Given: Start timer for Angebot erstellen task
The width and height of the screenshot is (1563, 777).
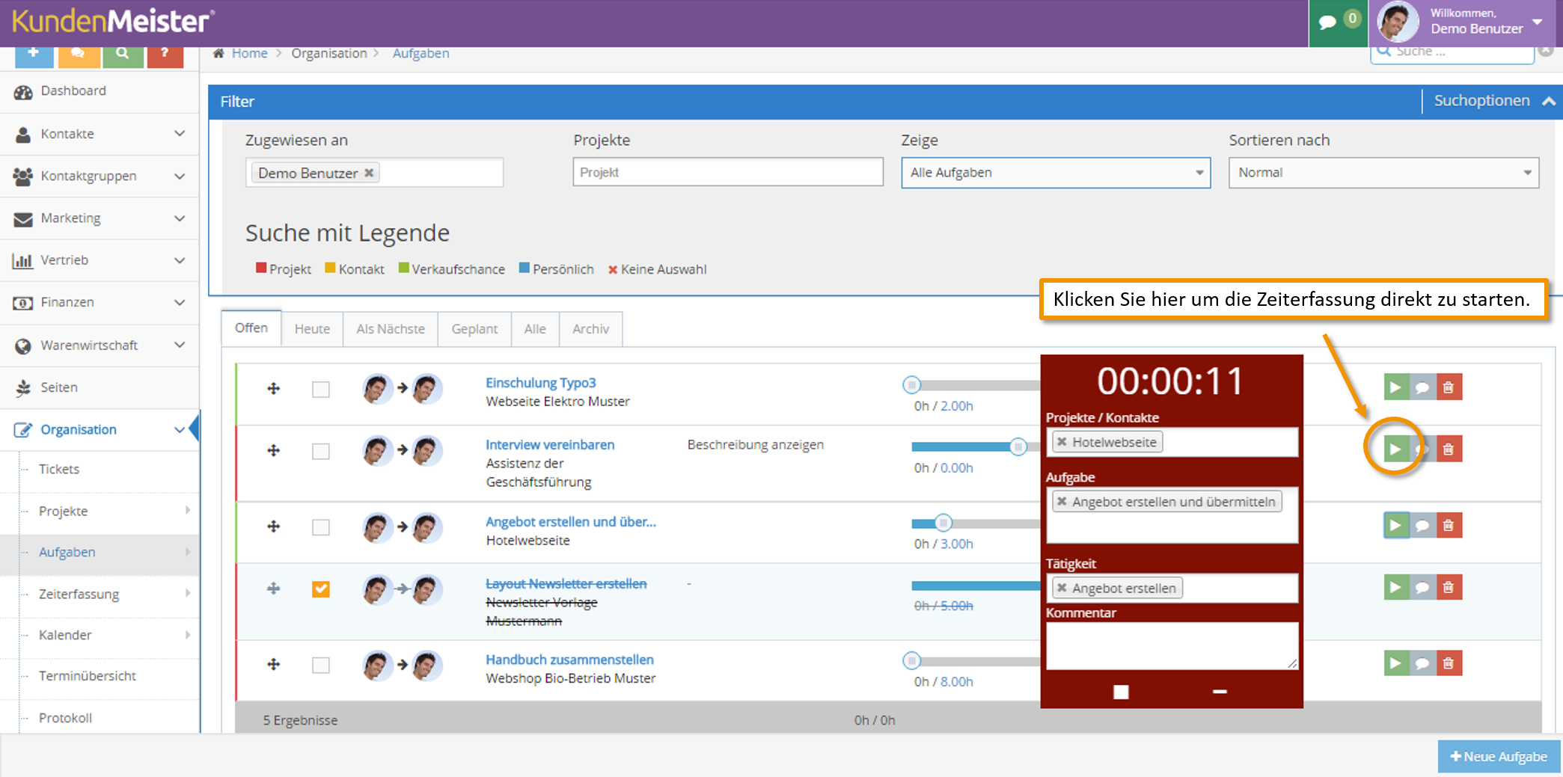Looking at the screenshot, I should 1396,525.
